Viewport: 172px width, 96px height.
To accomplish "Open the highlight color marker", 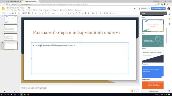I will point(79,13).
